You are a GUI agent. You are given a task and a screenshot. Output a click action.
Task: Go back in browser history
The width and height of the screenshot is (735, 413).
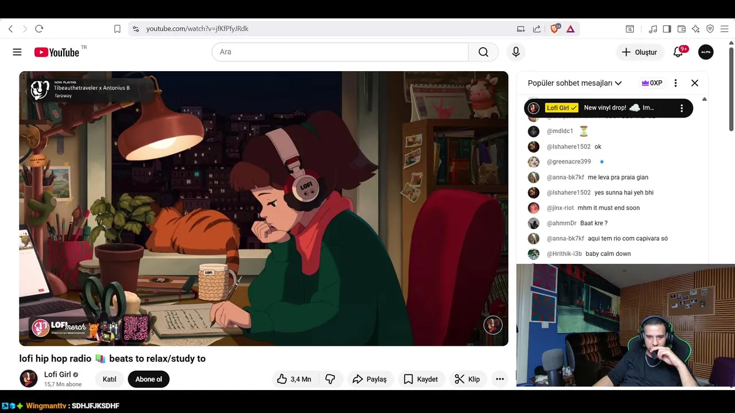(x=10, y=29)
